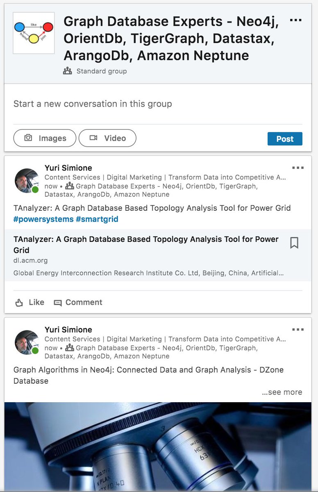Screen dimensions: 318x492
Task: Click the group logo graph image
Action: (34, 33)
